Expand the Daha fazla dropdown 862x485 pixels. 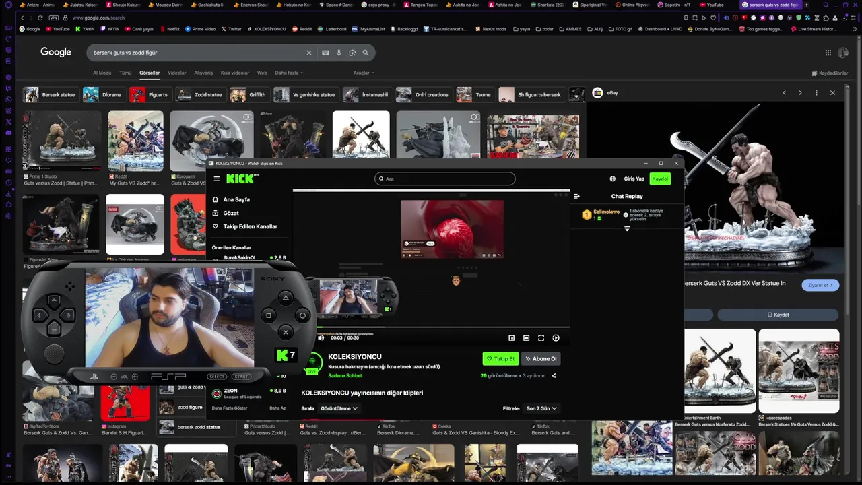point(289,73)
